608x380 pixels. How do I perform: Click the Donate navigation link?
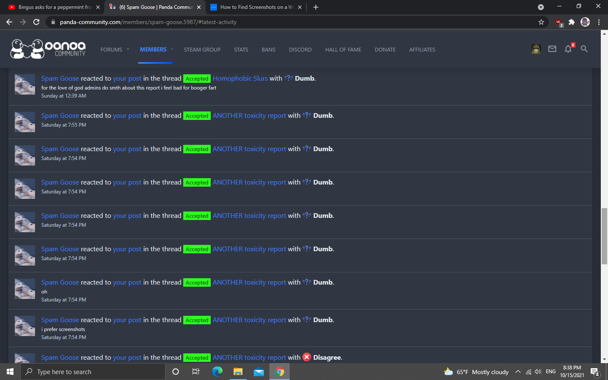(385, 49)
